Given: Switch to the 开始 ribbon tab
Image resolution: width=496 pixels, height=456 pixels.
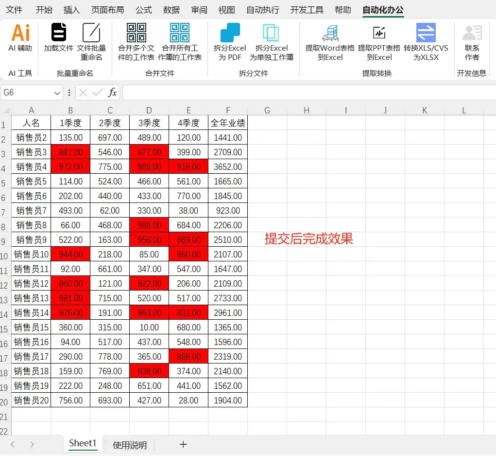Looking at the screenshot, I should (44, 9).
